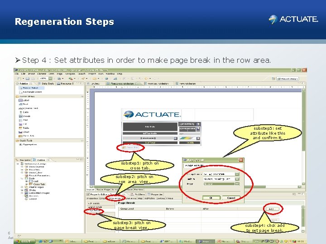
Task: Click the editor vertical scrollbar
Action: coord(303,137)
